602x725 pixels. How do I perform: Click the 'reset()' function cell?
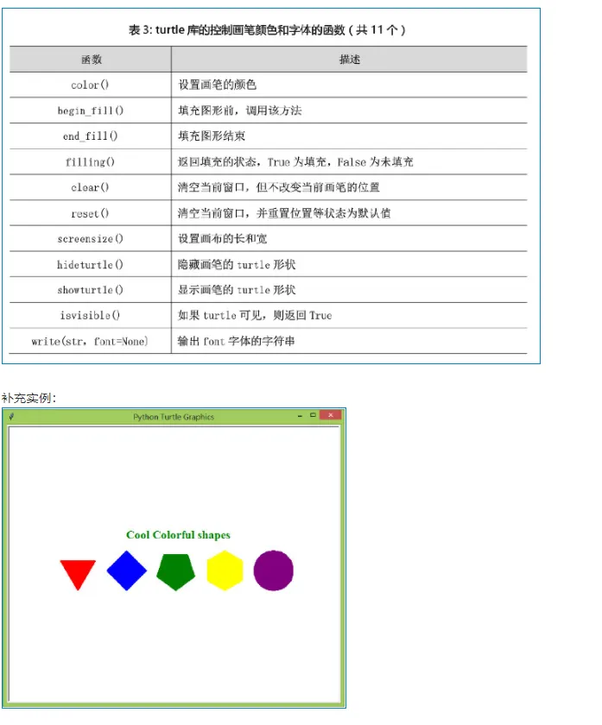(90, 213)
